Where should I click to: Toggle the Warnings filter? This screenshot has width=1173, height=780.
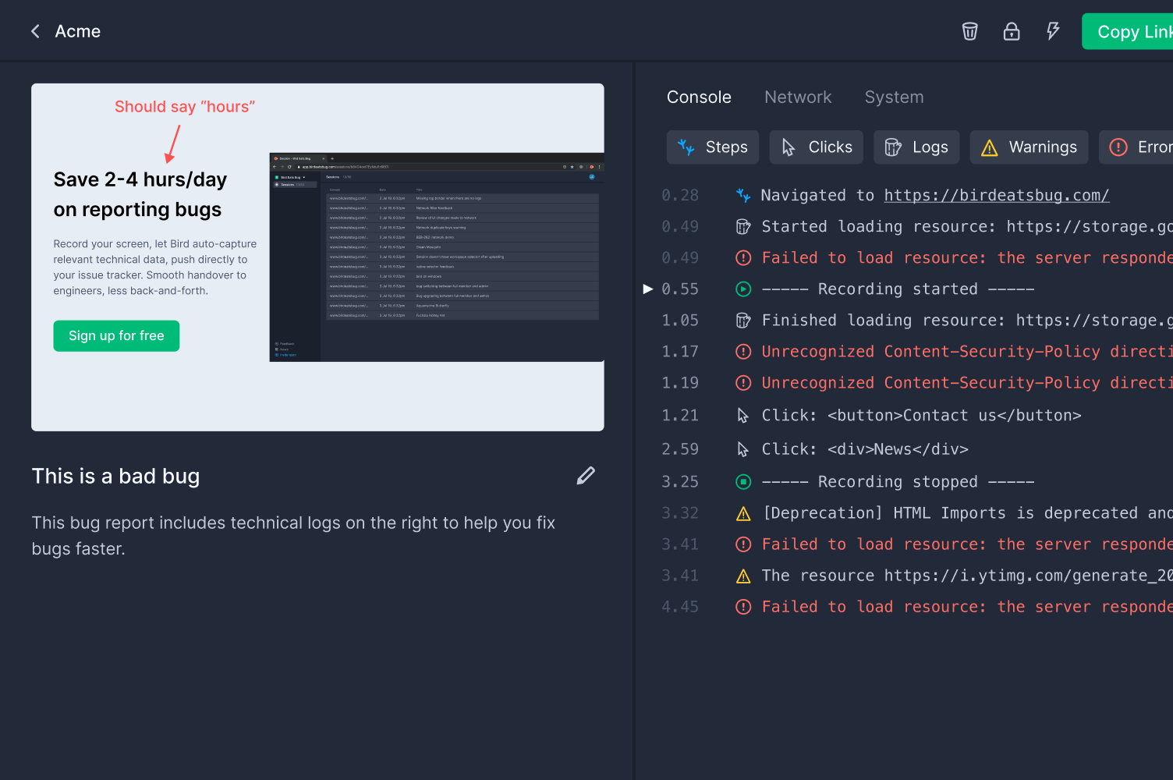point(1028,147)
